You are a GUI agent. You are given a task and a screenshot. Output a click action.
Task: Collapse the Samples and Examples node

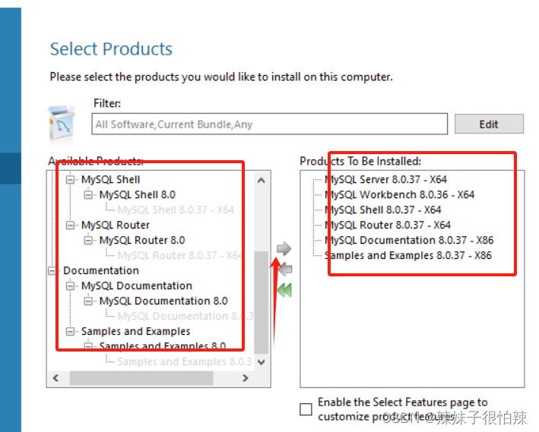(70, 331)
